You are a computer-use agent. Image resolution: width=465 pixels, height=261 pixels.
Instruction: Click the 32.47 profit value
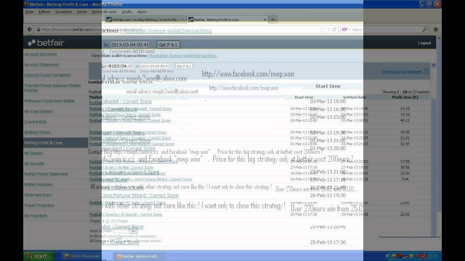point(405,144)
